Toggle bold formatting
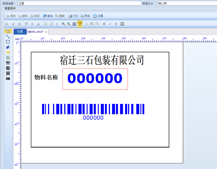The width and height of the screenshot is (217, 169). [x=104, y=24]
